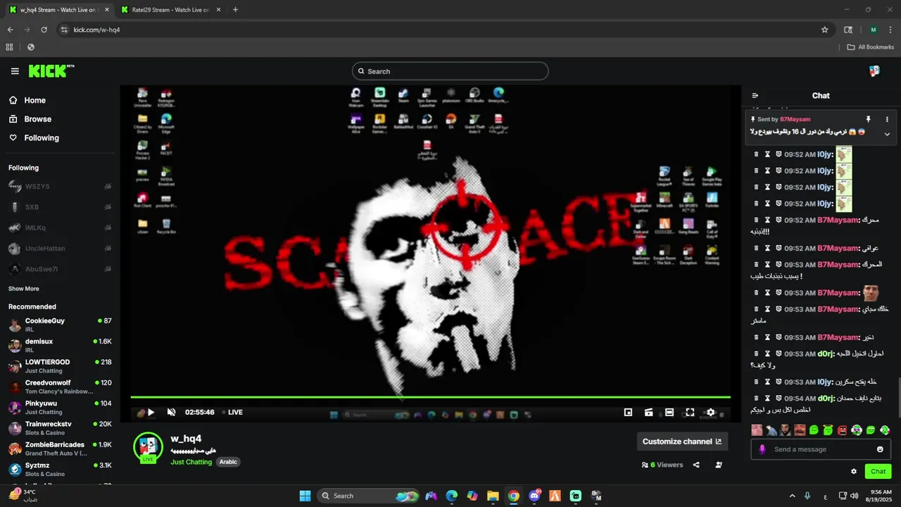The height and width of the screenshot is (507, 901).
Task: Click the taskbar volume icon
Action: (x=854, y=496)
